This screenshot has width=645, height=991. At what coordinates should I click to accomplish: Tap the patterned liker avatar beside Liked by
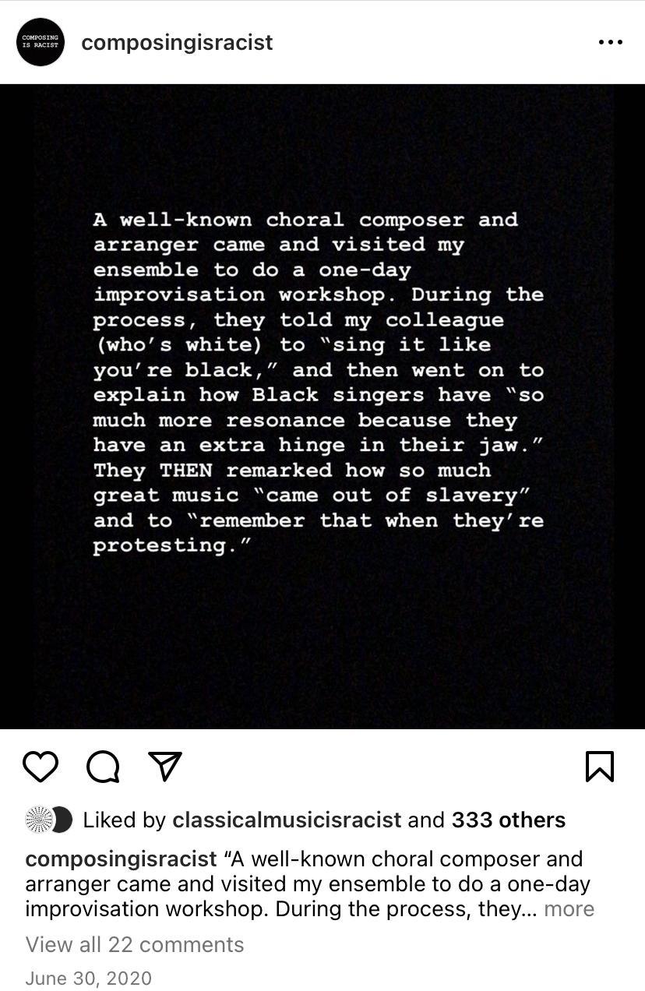coord(37,820)
